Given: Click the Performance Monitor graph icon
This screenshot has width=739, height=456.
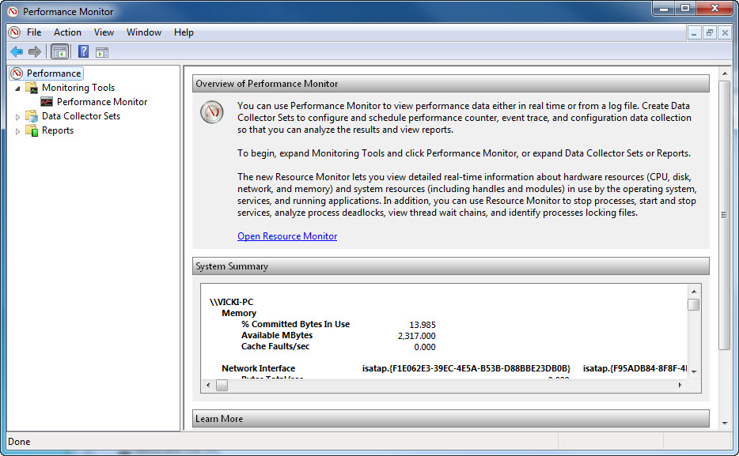Looking at the screenshot, I should click(47, 102).
